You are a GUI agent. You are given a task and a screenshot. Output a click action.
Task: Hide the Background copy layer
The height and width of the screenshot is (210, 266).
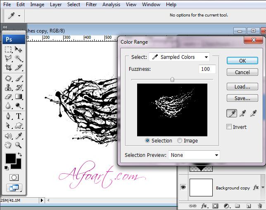[183, 187]
